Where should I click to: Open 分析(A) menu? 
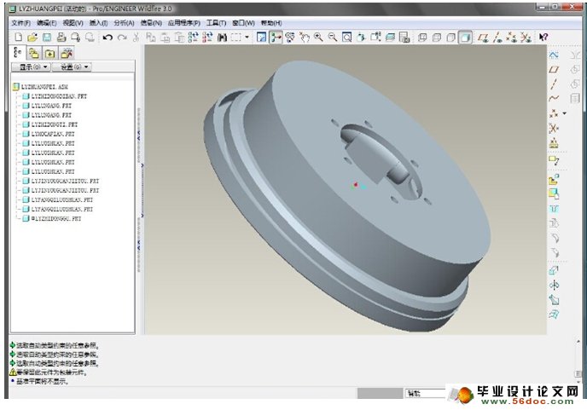pos(125,23)
